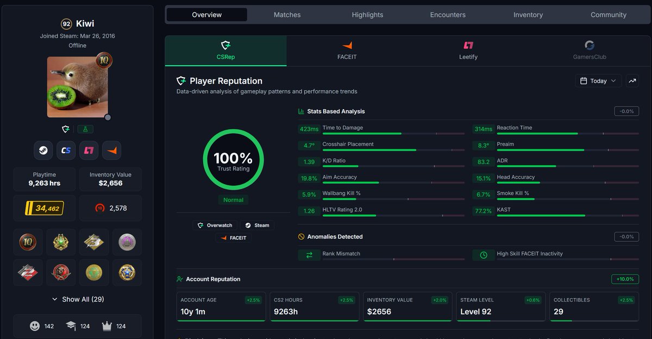Click the CSRep shield badge under avatar
This screenshot has height=339, width=652.
point(66,129)
